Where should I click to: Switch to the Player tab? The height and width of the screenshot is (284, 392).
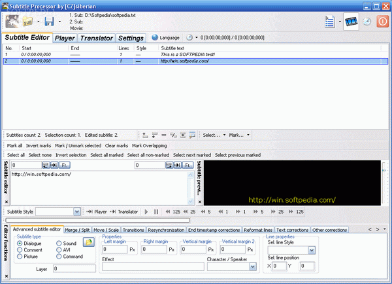[65, 38]
